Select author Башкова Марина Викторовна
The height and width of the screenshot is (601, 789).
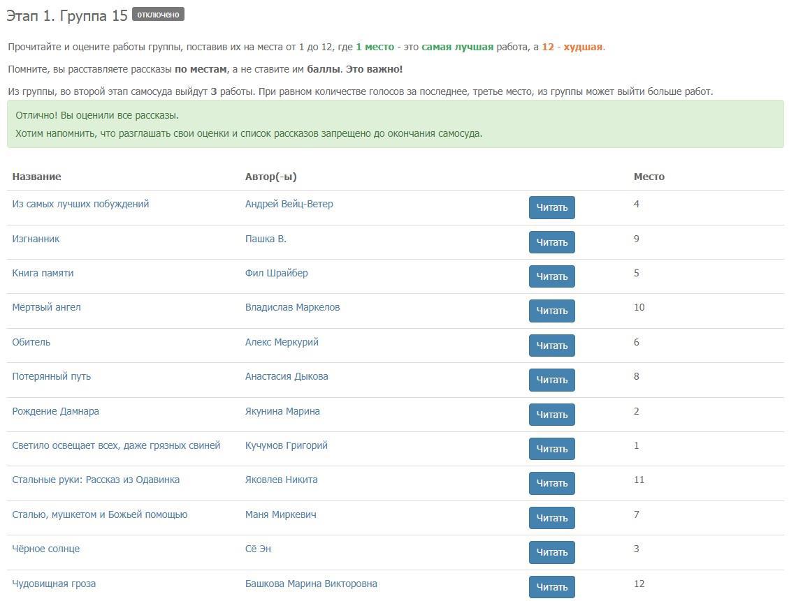tap(311, 584)
